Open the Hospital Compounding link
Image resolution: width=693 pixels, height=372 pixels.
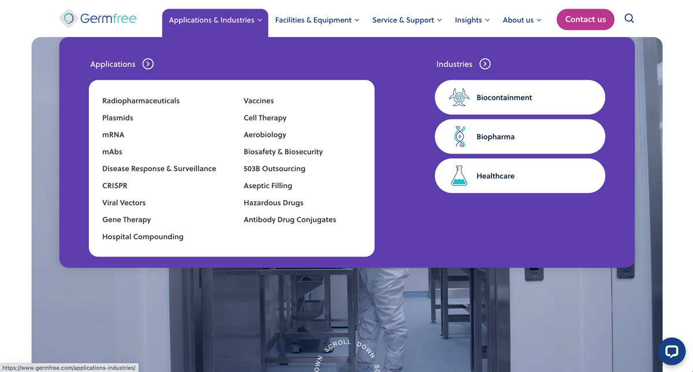coord(143,237)
